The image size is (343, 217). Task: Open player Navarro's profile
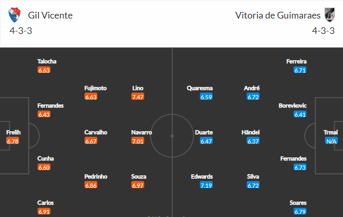[x=141, y=132]
